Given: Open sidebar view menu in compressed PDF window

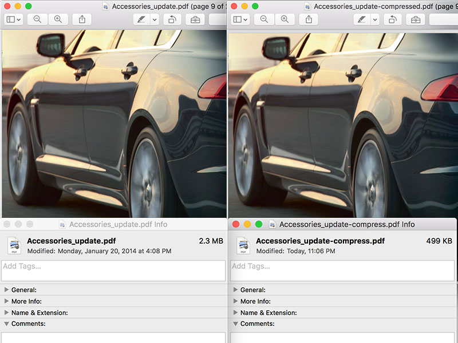Looking at the screenshot, I should pos(240,19).
